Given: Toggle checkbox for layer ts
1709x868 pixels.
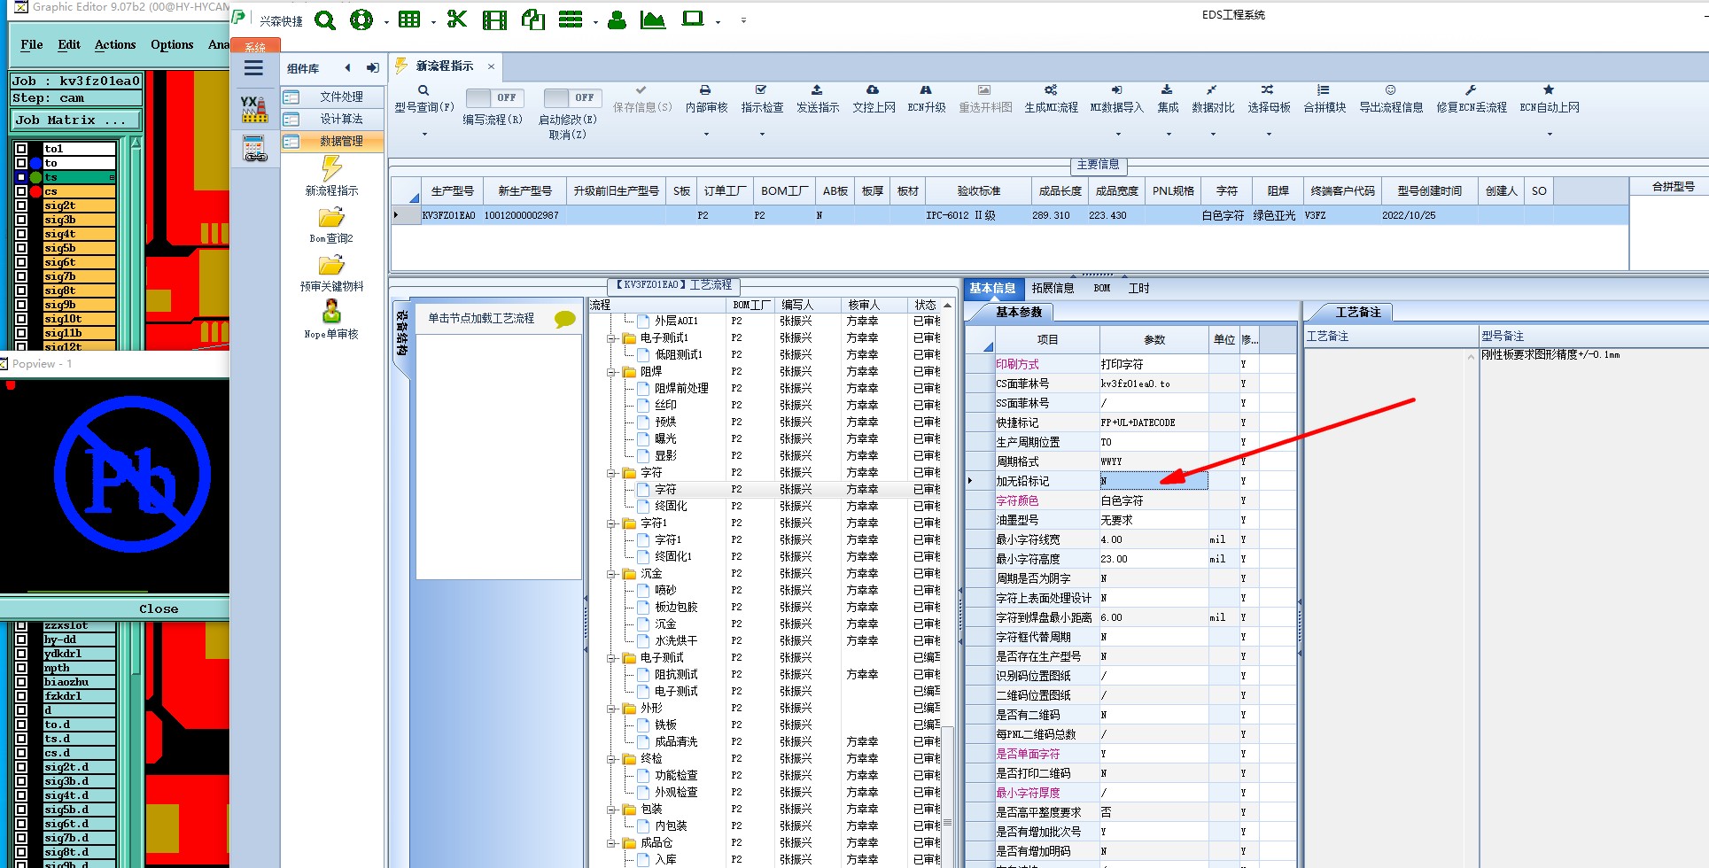Looking at the screenshot, I should click(21, 177).
